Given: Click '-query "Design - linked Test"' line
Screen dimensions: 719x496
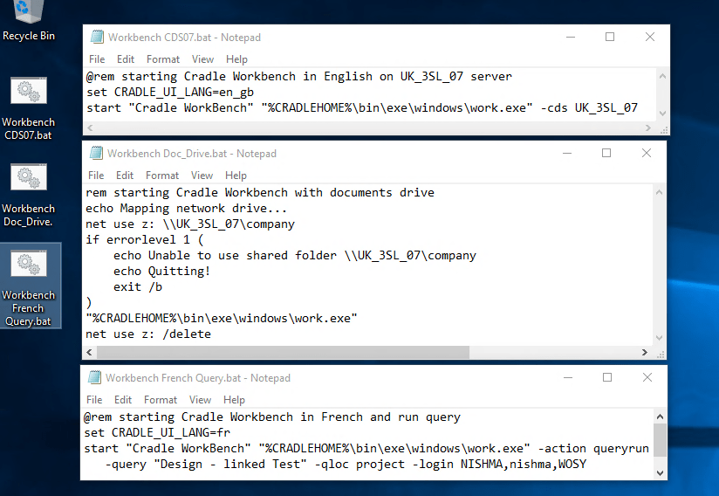Looking at the screenshot, I should pos(206,465).
